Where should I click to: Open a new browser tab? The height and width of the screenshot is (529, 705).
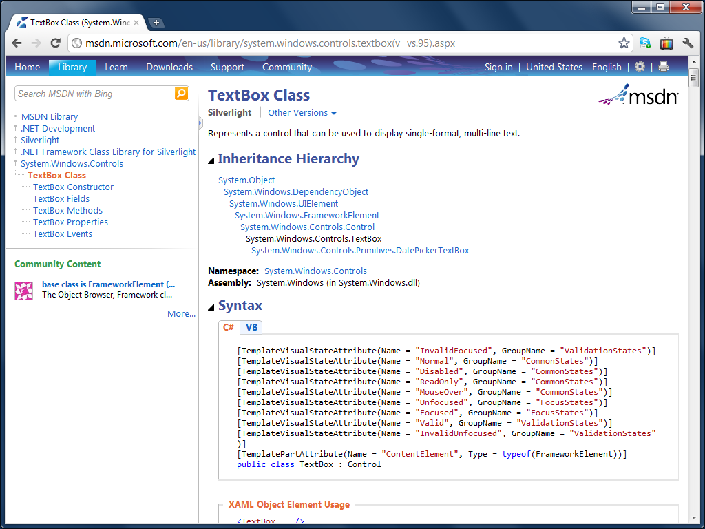156,23
